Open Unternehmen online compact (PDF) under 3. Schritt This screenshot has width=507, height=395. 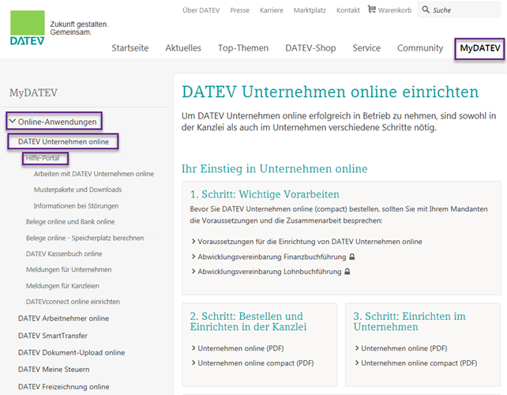(x=419, y=363)
